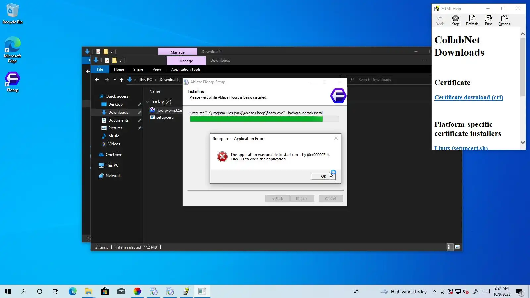The height and width of the screenshot is (298, 530).
Task: Click the HTML Help scroll up arrow
Action: coord(523,34)
